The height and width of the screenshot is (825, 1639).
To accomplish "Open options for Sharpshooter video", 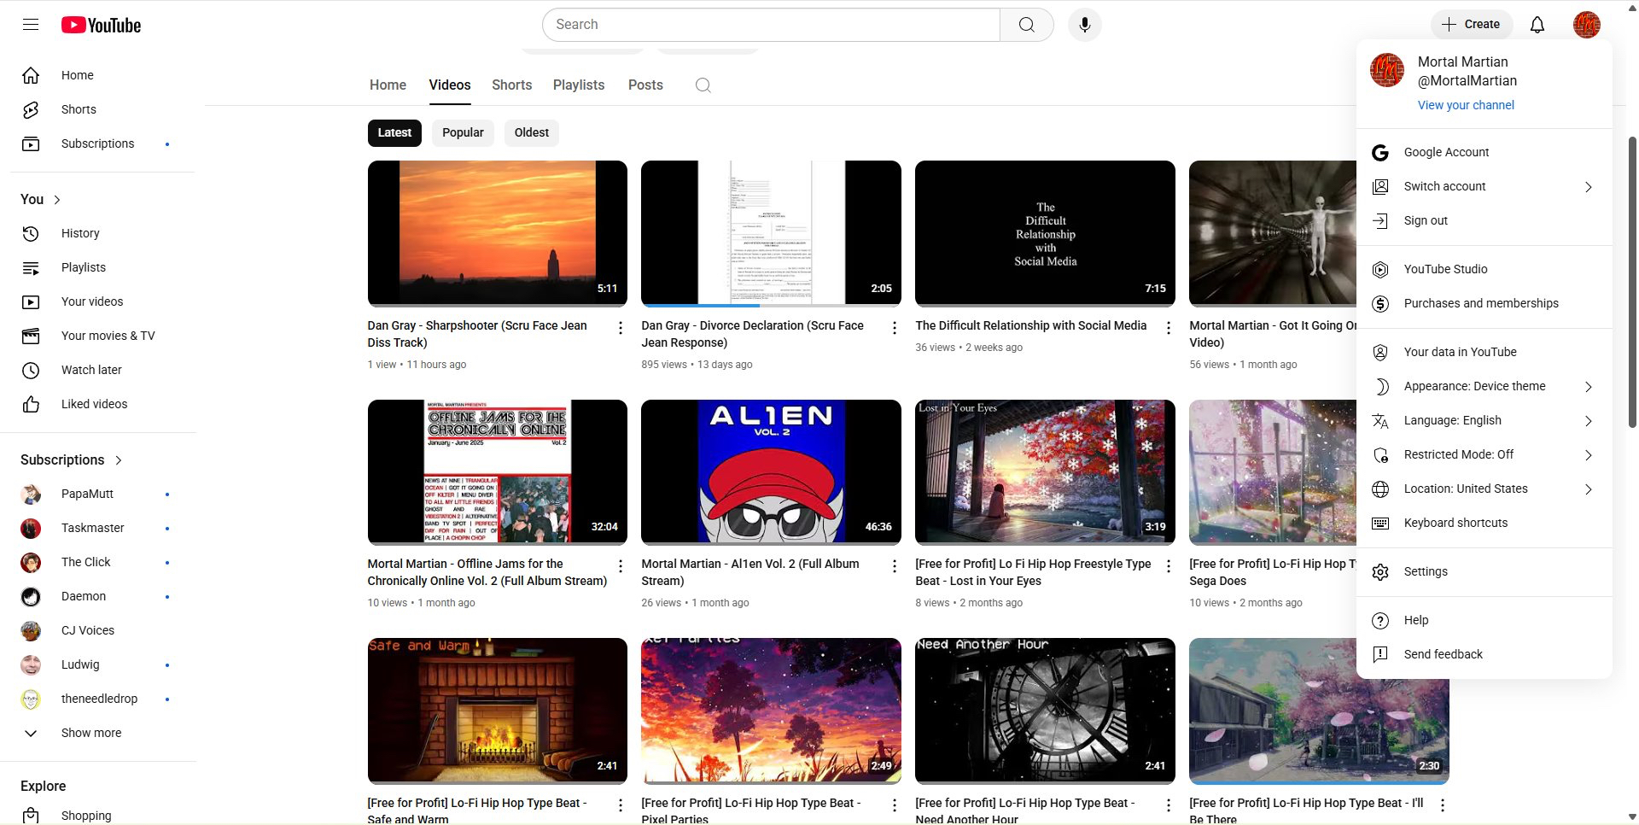I will coord(620,327).
